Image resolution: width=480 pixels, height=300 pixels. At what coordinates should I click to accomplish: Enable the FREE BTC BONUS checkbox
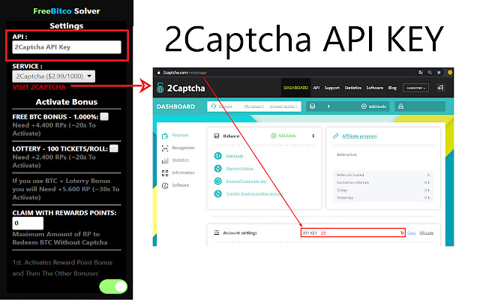point(104,117)
